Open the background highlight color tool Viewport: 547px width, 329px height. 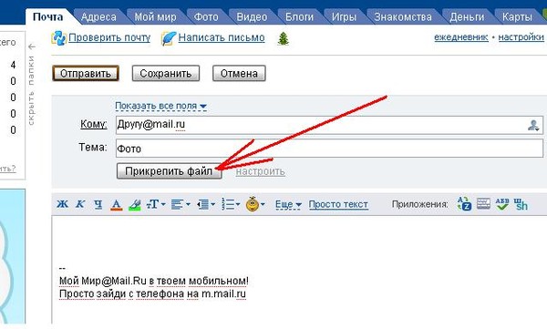point(135,205)
